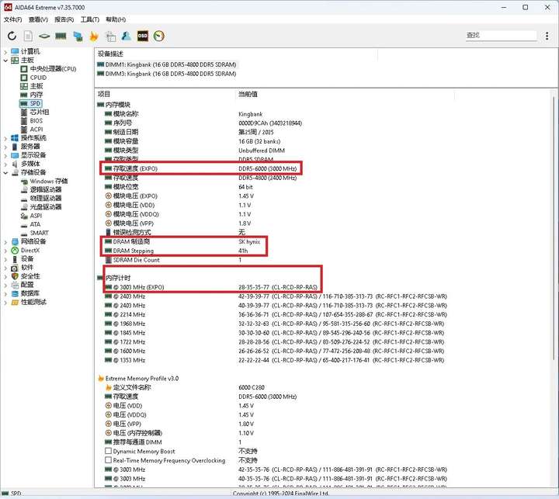Select the DRAM 制造商 row

coord(184,241)
